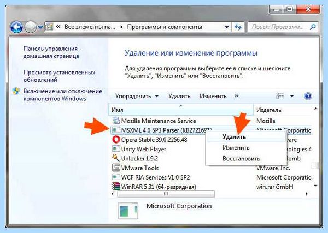Click the WinRAR books icon

[x=116, y=186]
